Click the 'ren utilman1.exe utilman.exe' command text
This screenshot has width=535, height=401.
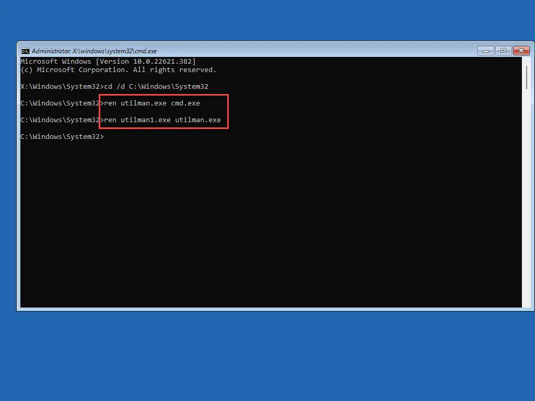click(161, 120)
